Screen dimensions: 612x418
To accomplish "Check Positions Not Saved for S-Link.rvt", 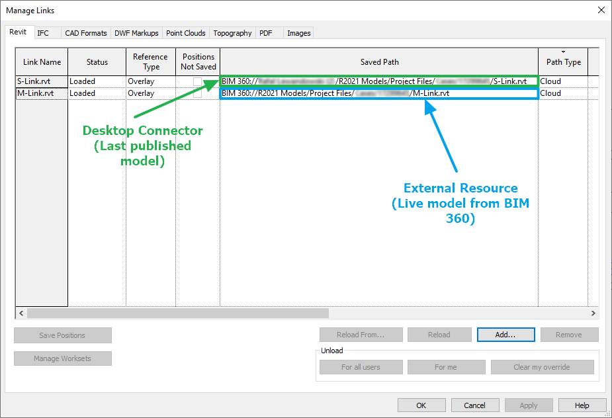I will (x=198, y=81).
